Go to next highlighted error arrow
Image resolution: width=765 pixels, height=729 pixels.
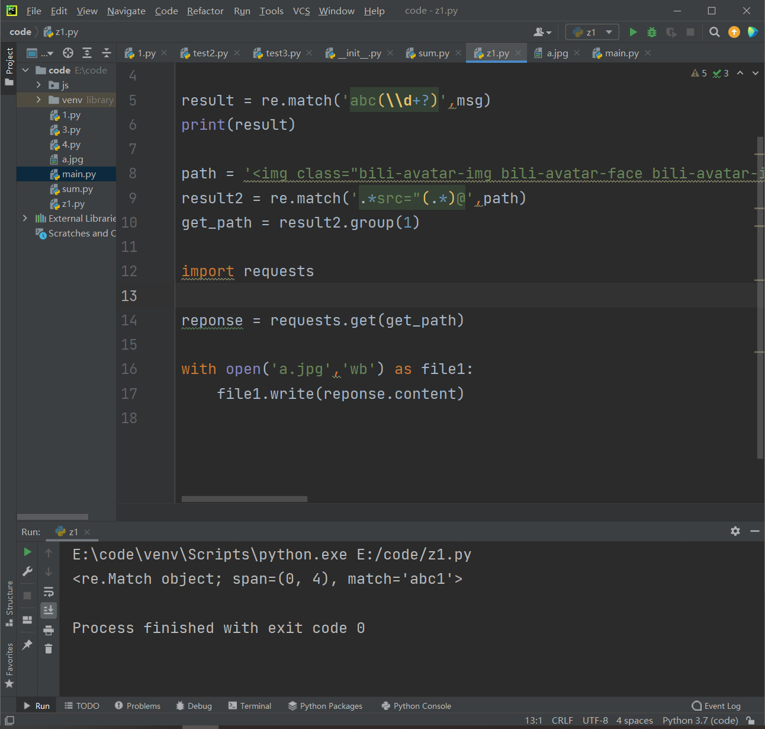[756, 73]
